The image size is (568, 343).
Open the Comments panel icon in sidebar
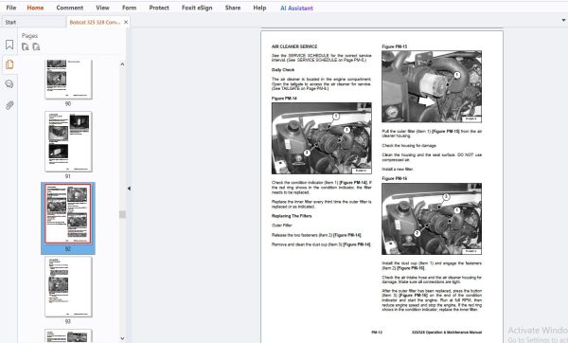tap(9, 84)
